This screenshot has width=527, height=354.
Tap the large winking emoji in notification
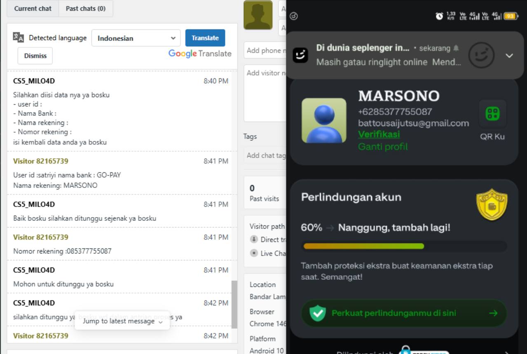(482, 55)
